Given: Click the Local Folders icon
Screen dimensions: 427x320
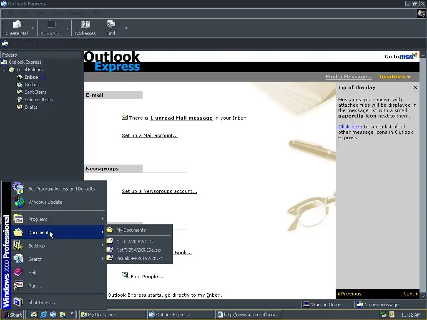Looking at the screenshot, I should pos(11,70).
